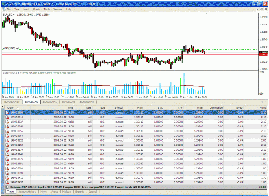
Task: Click the order icon of the highlighted first row
Action: 7,113
